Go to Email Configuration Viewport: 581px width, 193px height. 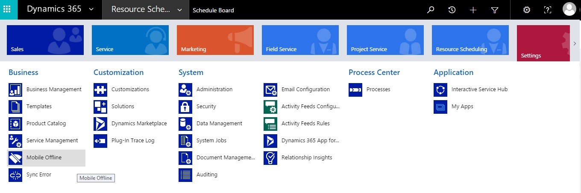tap(305, 89)
